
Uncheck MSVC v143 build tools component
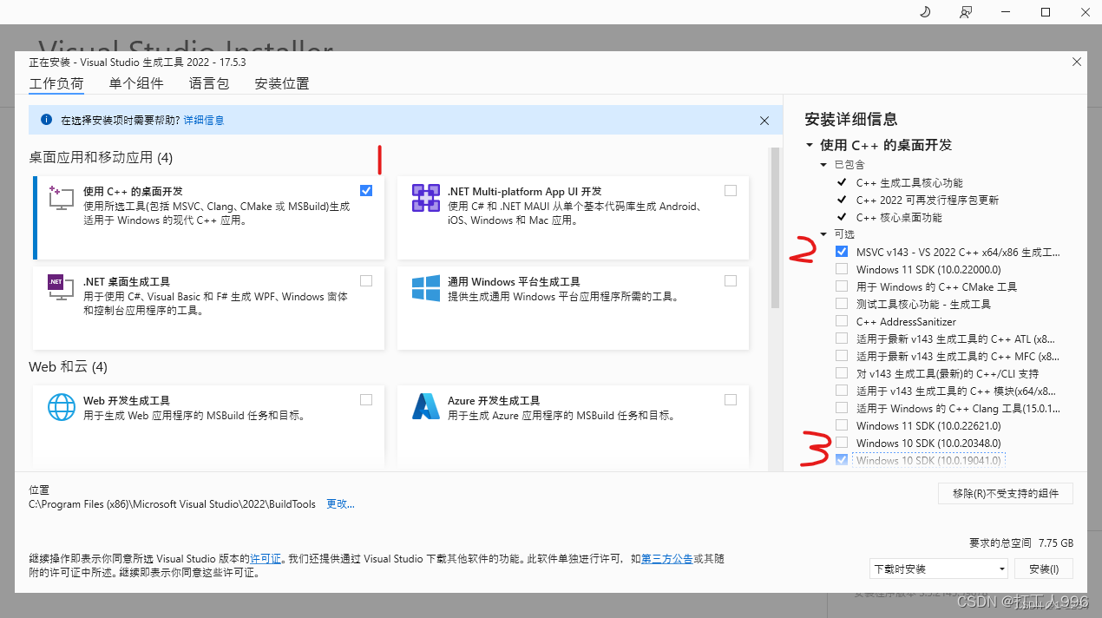point(841,251)
